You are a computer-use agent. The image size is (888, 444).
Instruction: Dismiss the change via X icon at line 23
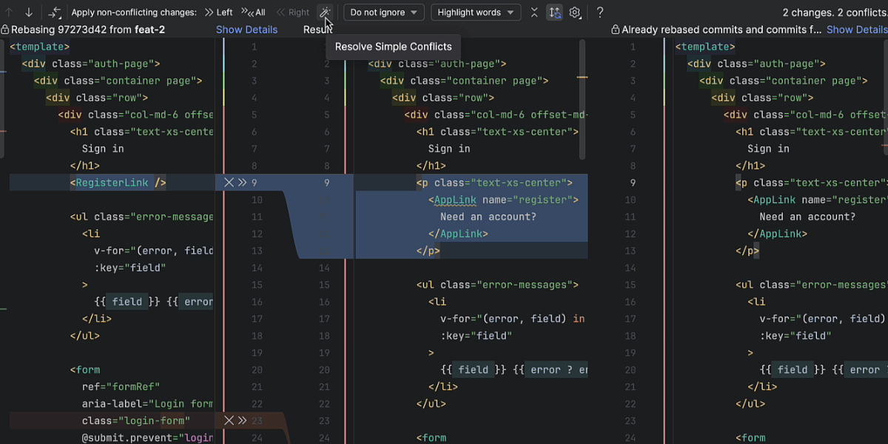228,420
